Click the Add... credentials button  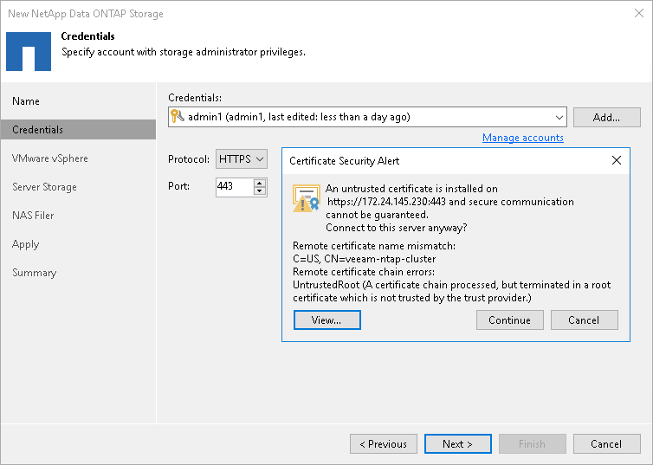click(606, 117)
